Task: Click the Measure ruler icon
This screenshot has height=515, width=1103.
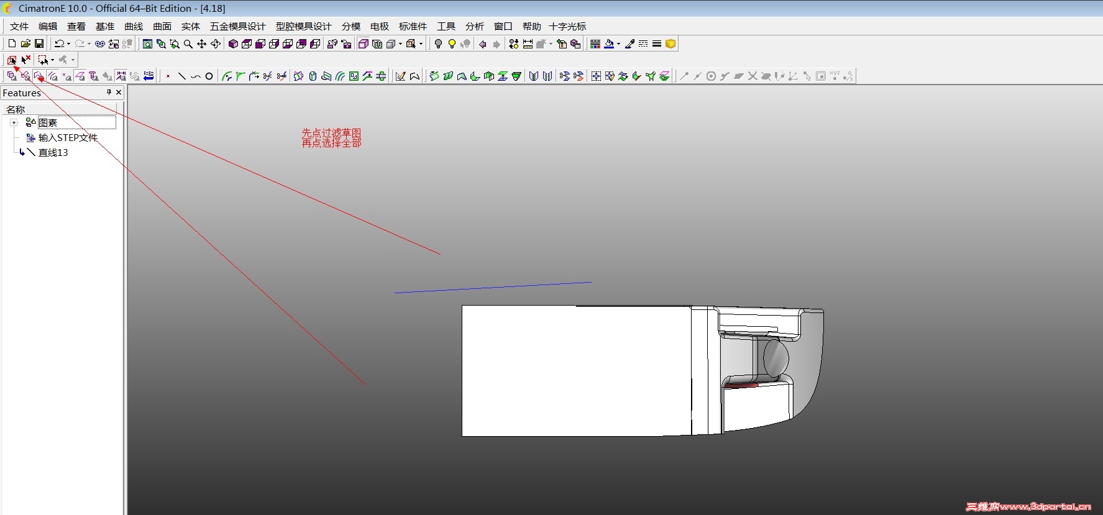Action: pyautogui.click(x=528, y=43)
